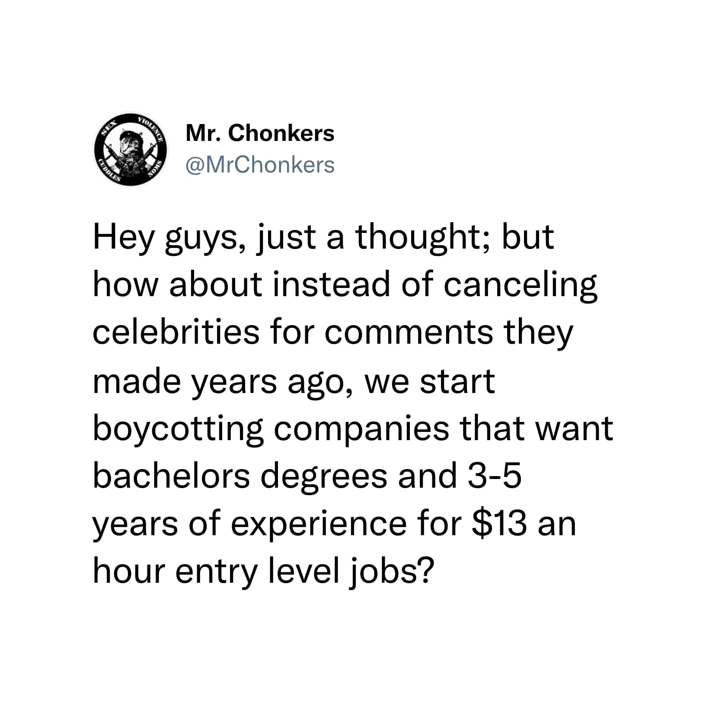Click the word "boycotting" in the tweet
The width and height of the screenshot is (706, 706).
click(178, 428)
